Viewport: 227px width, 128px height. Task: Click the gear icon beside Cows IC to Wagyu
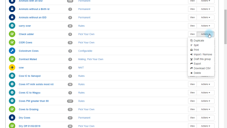tap(12, 92)
